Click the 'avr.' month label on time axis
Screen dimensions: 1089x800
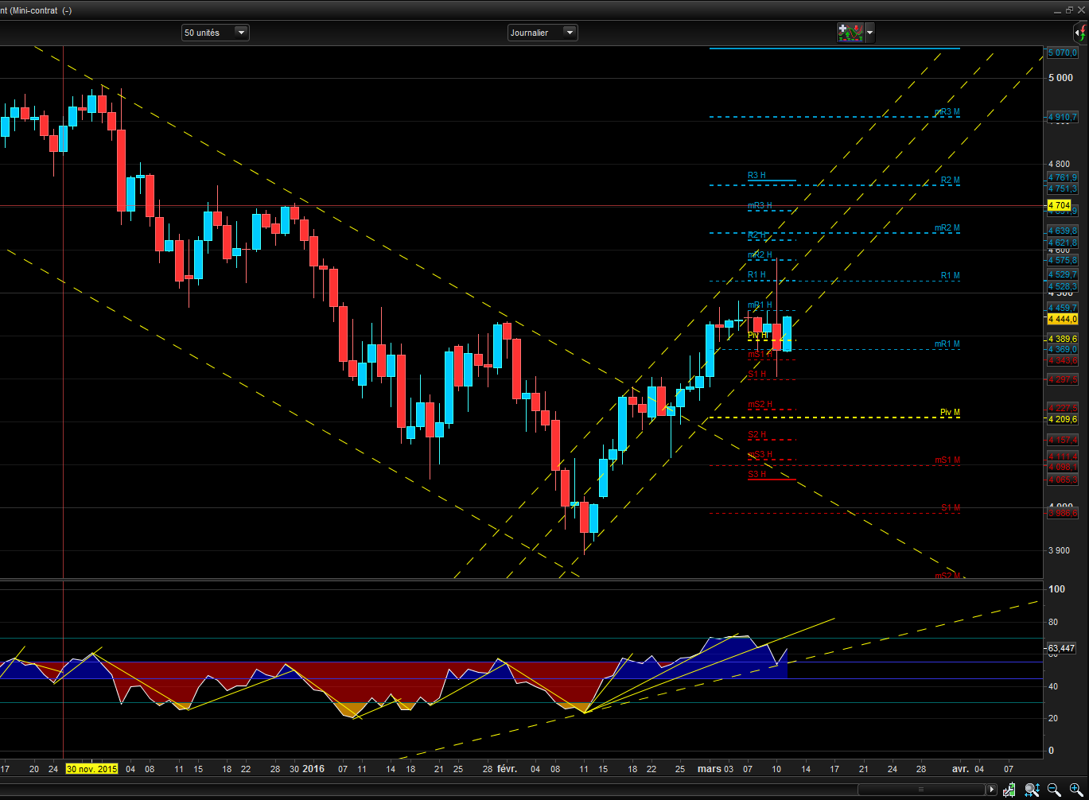click(x=961, y=769)
